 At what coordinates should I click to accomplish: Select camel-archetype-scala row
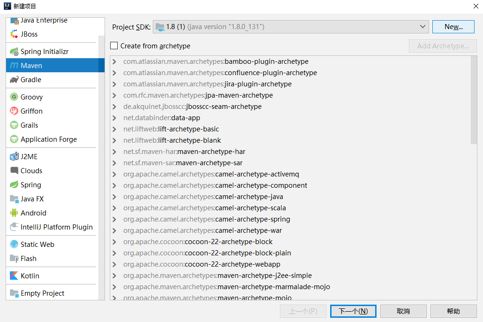pyautogui.click(x=290, y=208)
